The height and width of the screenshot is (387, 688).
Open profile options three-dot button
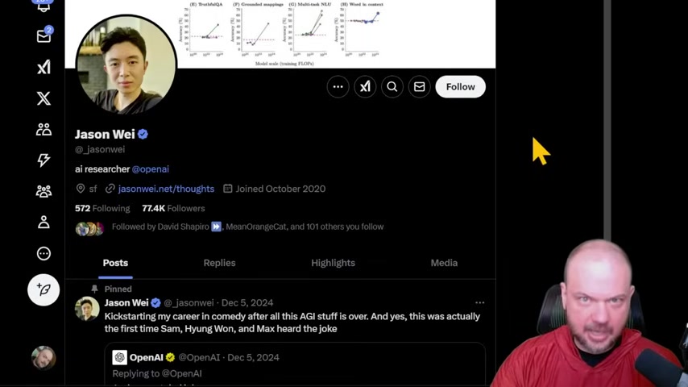[x=338, y=87]
